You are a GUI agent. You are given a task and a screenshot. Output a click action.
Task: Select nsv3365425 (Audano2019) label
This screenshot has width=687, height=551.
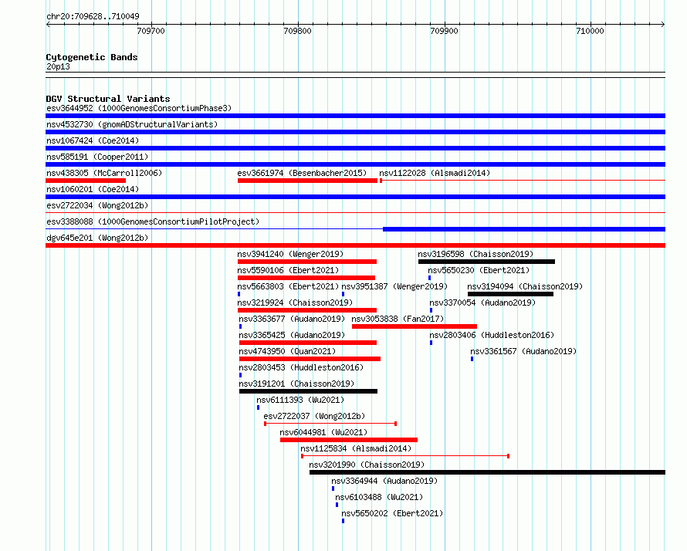point(293,335)
